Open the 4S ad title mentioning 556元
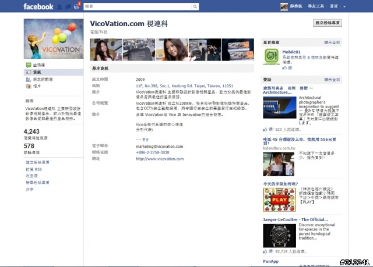373x267 pixels. (300, 141)
